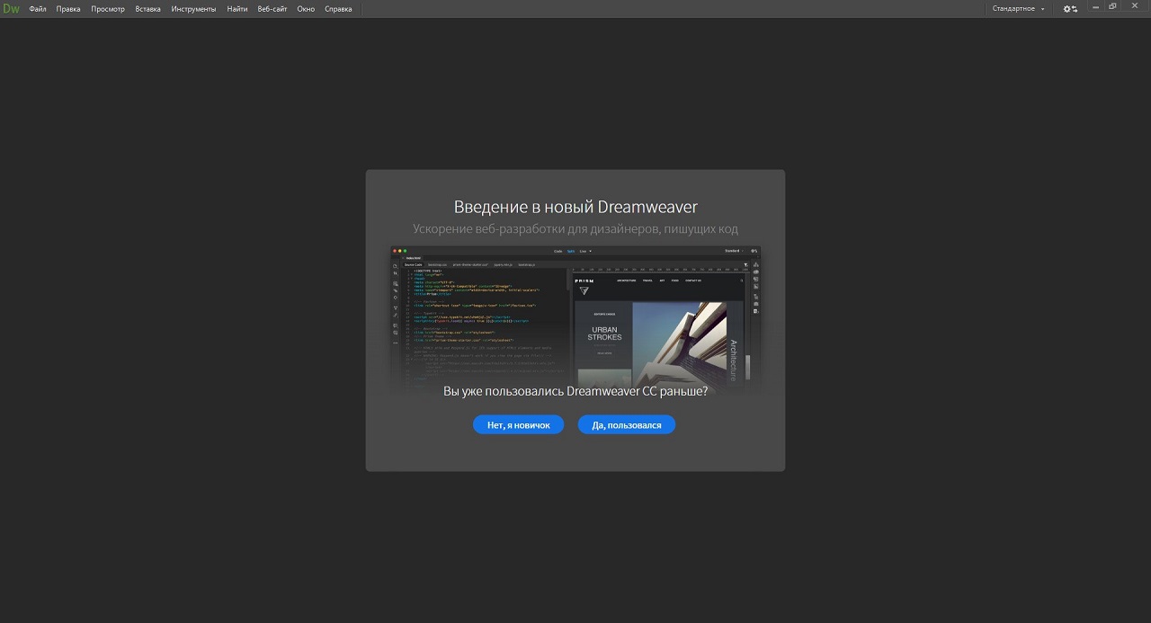Open the Просмотр menu
The height and width of the screenshot is (623, 1151).
(108, 9)
